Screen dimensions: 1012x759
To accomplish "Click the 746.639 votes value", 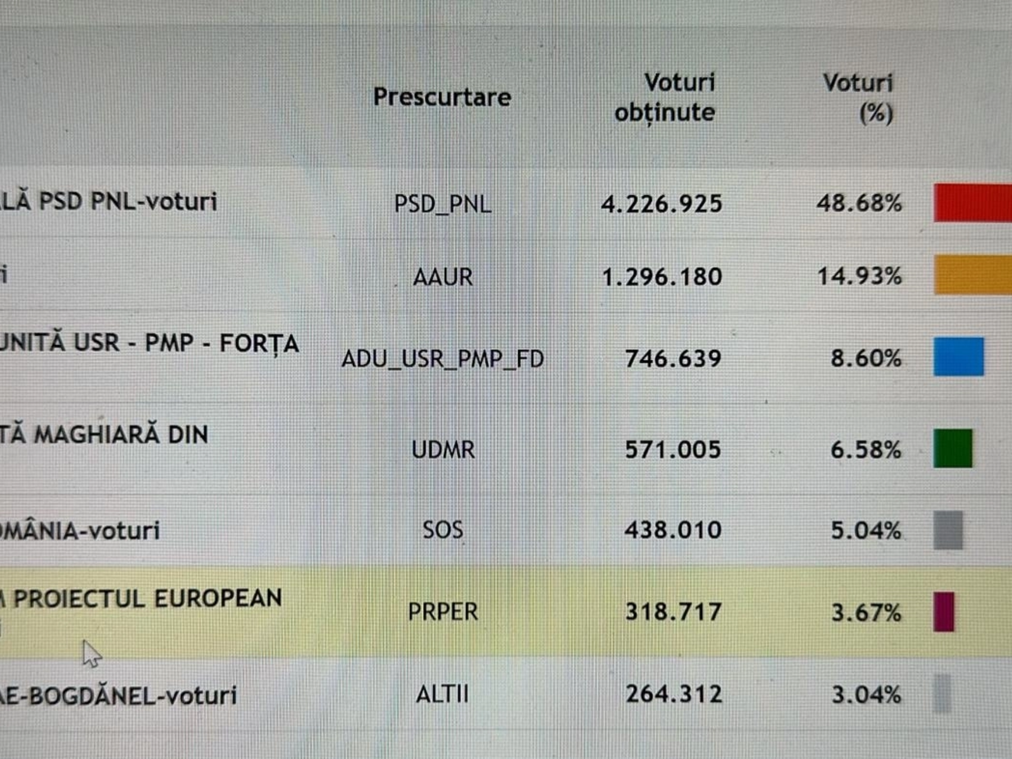I will pyautogui.click(x=673, y=359).
